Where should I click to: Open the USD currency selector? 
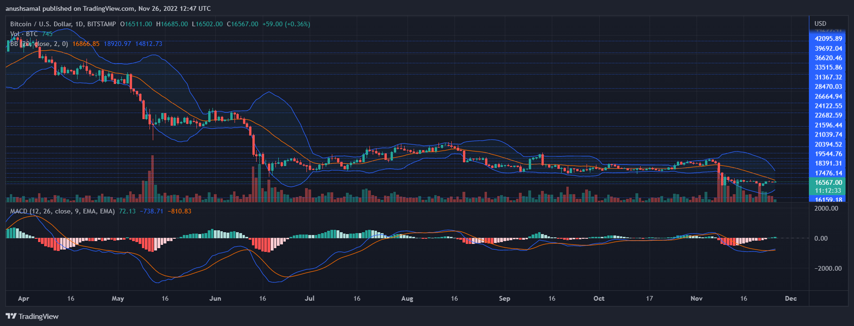point(820,23)
